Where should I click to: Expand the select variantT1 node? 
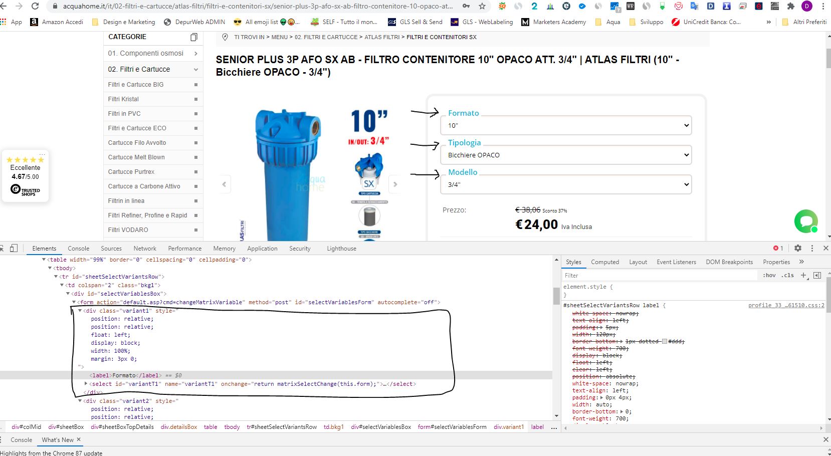click(86, 384)
